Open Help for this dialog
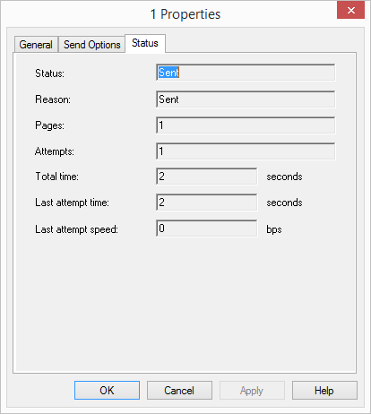Image resolution: width=371 pixels, height=414 pixels. point(324,390)
